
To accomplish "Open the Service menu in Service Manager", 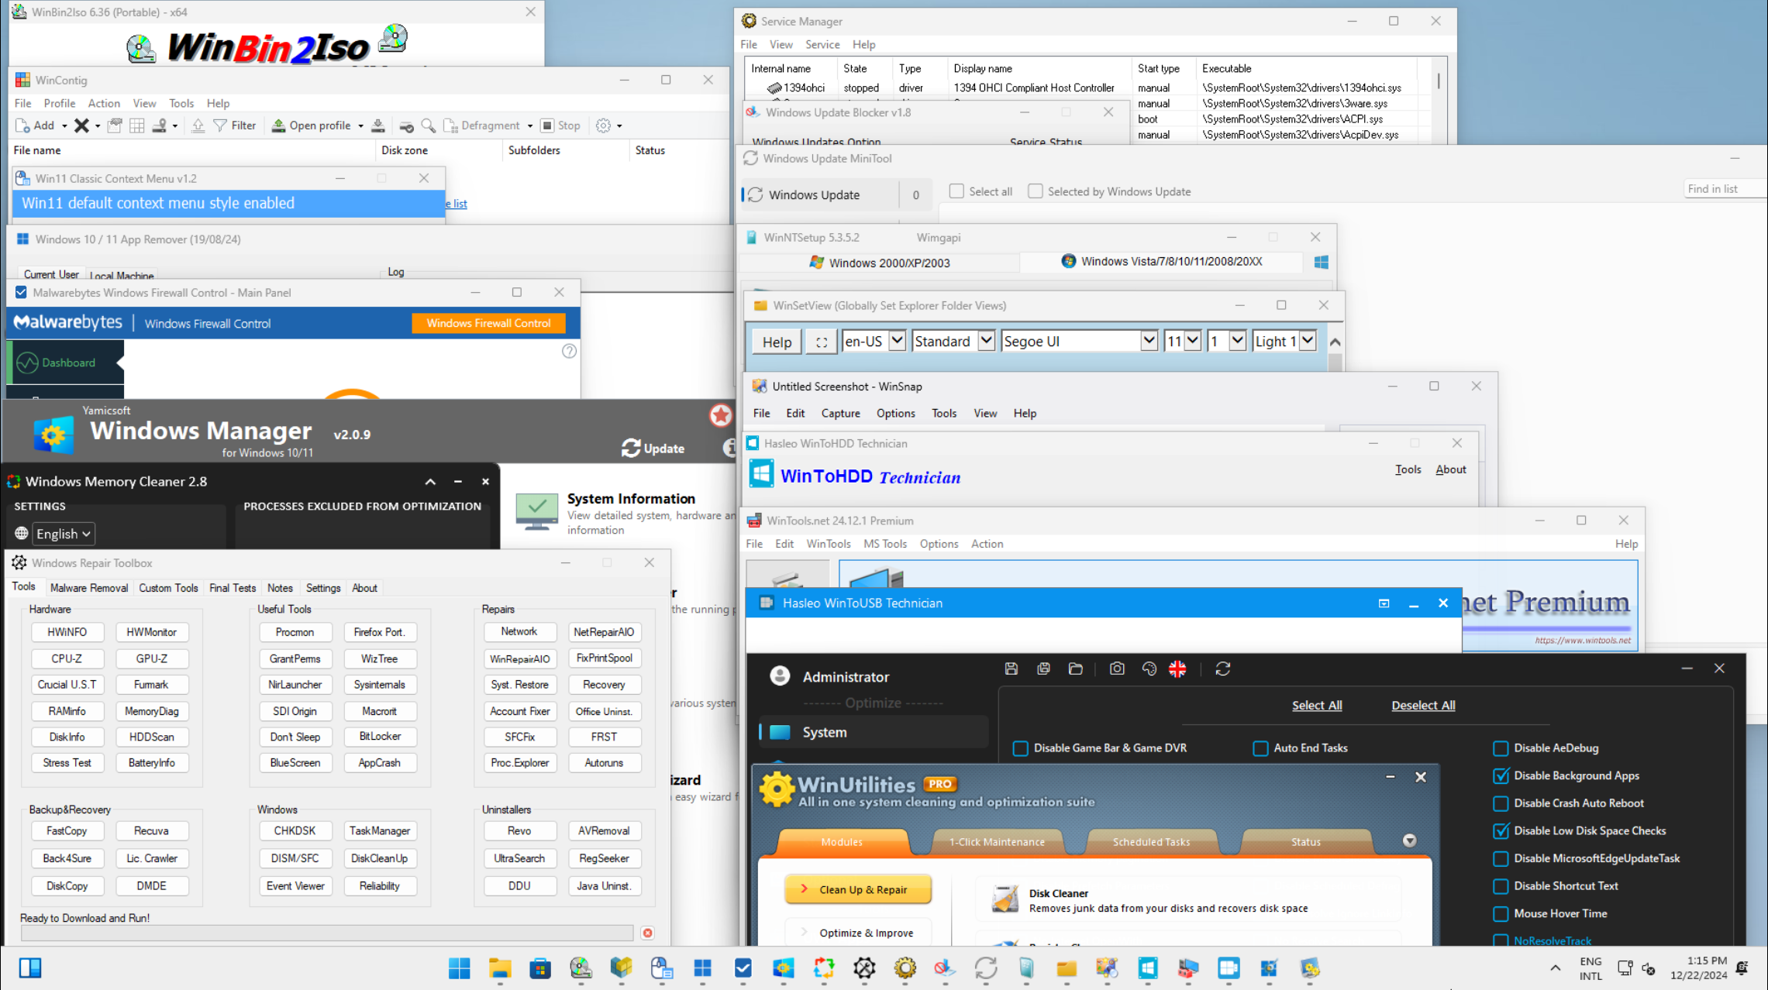I will point(822,44).
